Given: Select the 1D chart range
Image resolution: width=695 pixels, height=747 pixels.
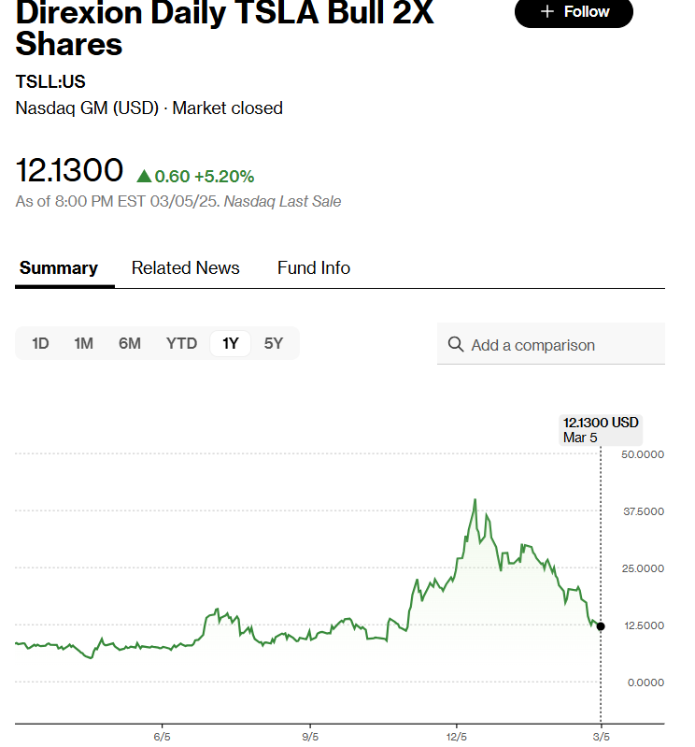Looking at the screenshot, I should [x=40, y=343].
